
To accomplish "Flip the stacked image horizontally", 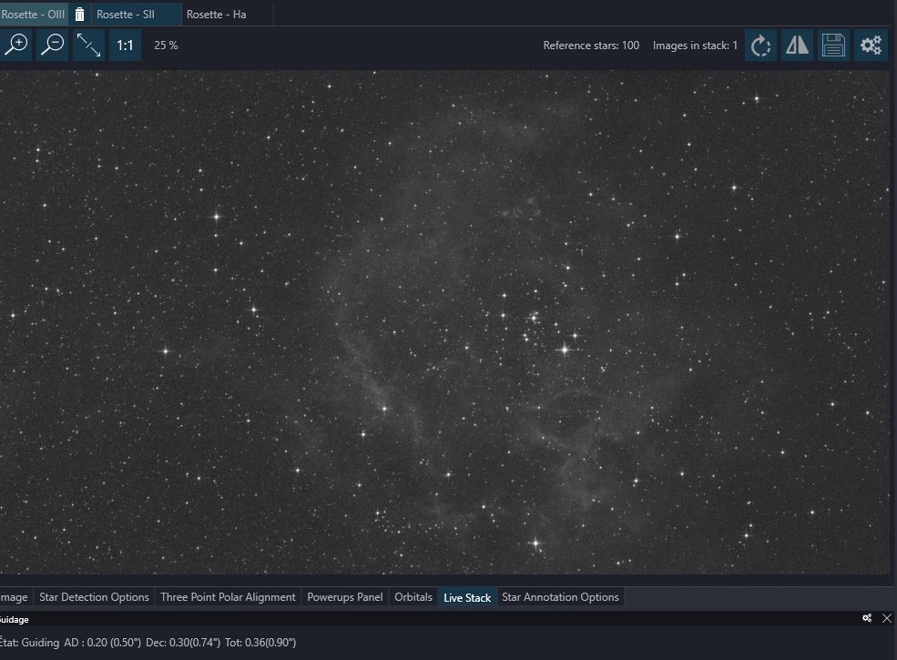I will pos(797,46).
